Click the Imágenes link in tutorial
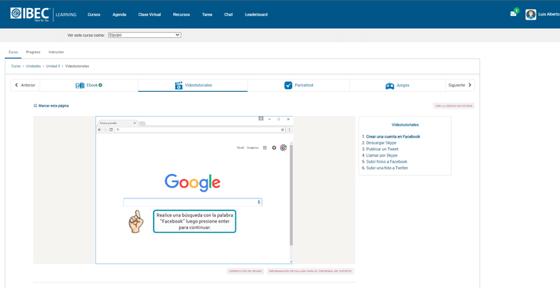This screenshot has width=560, height=288. 252,148
